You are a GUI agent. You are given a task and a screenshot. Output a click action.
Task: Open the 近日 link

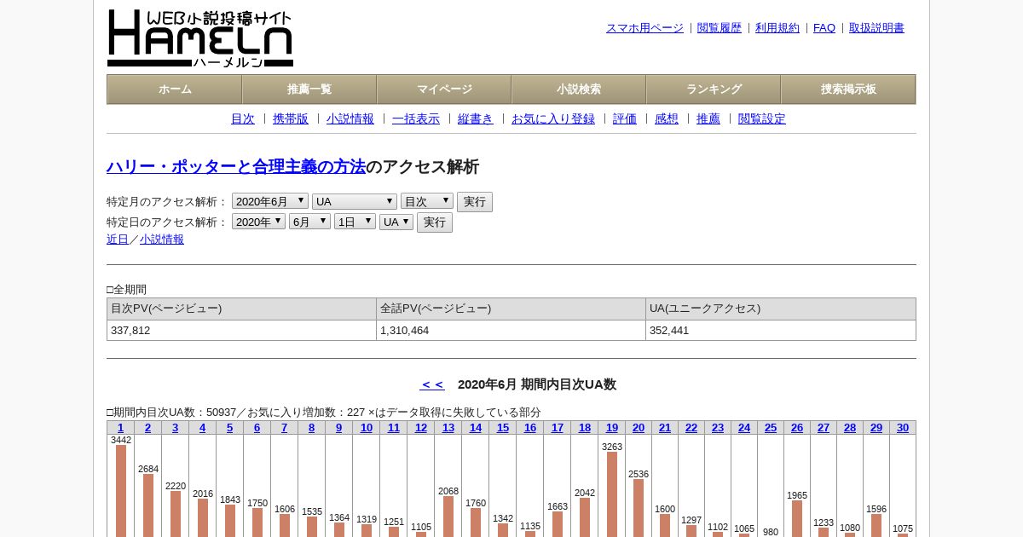(118, 240)
